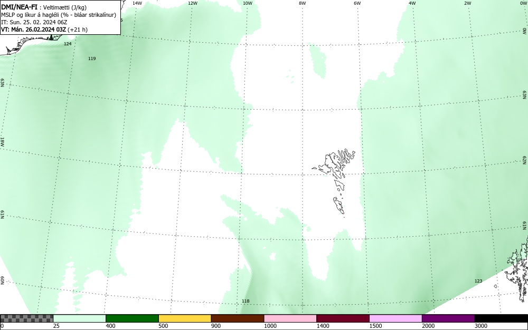
Task: Pick the dark green 400–500 legend swatch
Action: click(132, 318)
